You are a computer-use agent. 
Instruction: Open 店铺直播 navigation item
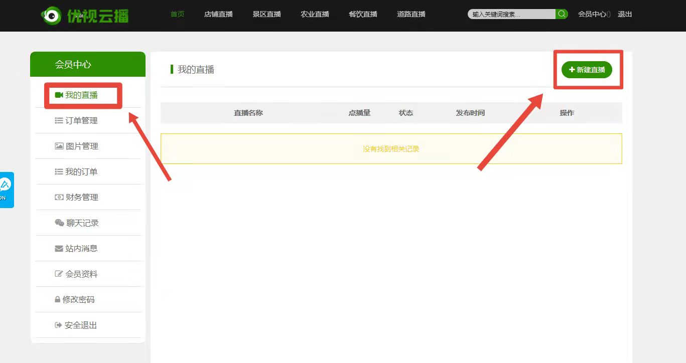[218, 14]
